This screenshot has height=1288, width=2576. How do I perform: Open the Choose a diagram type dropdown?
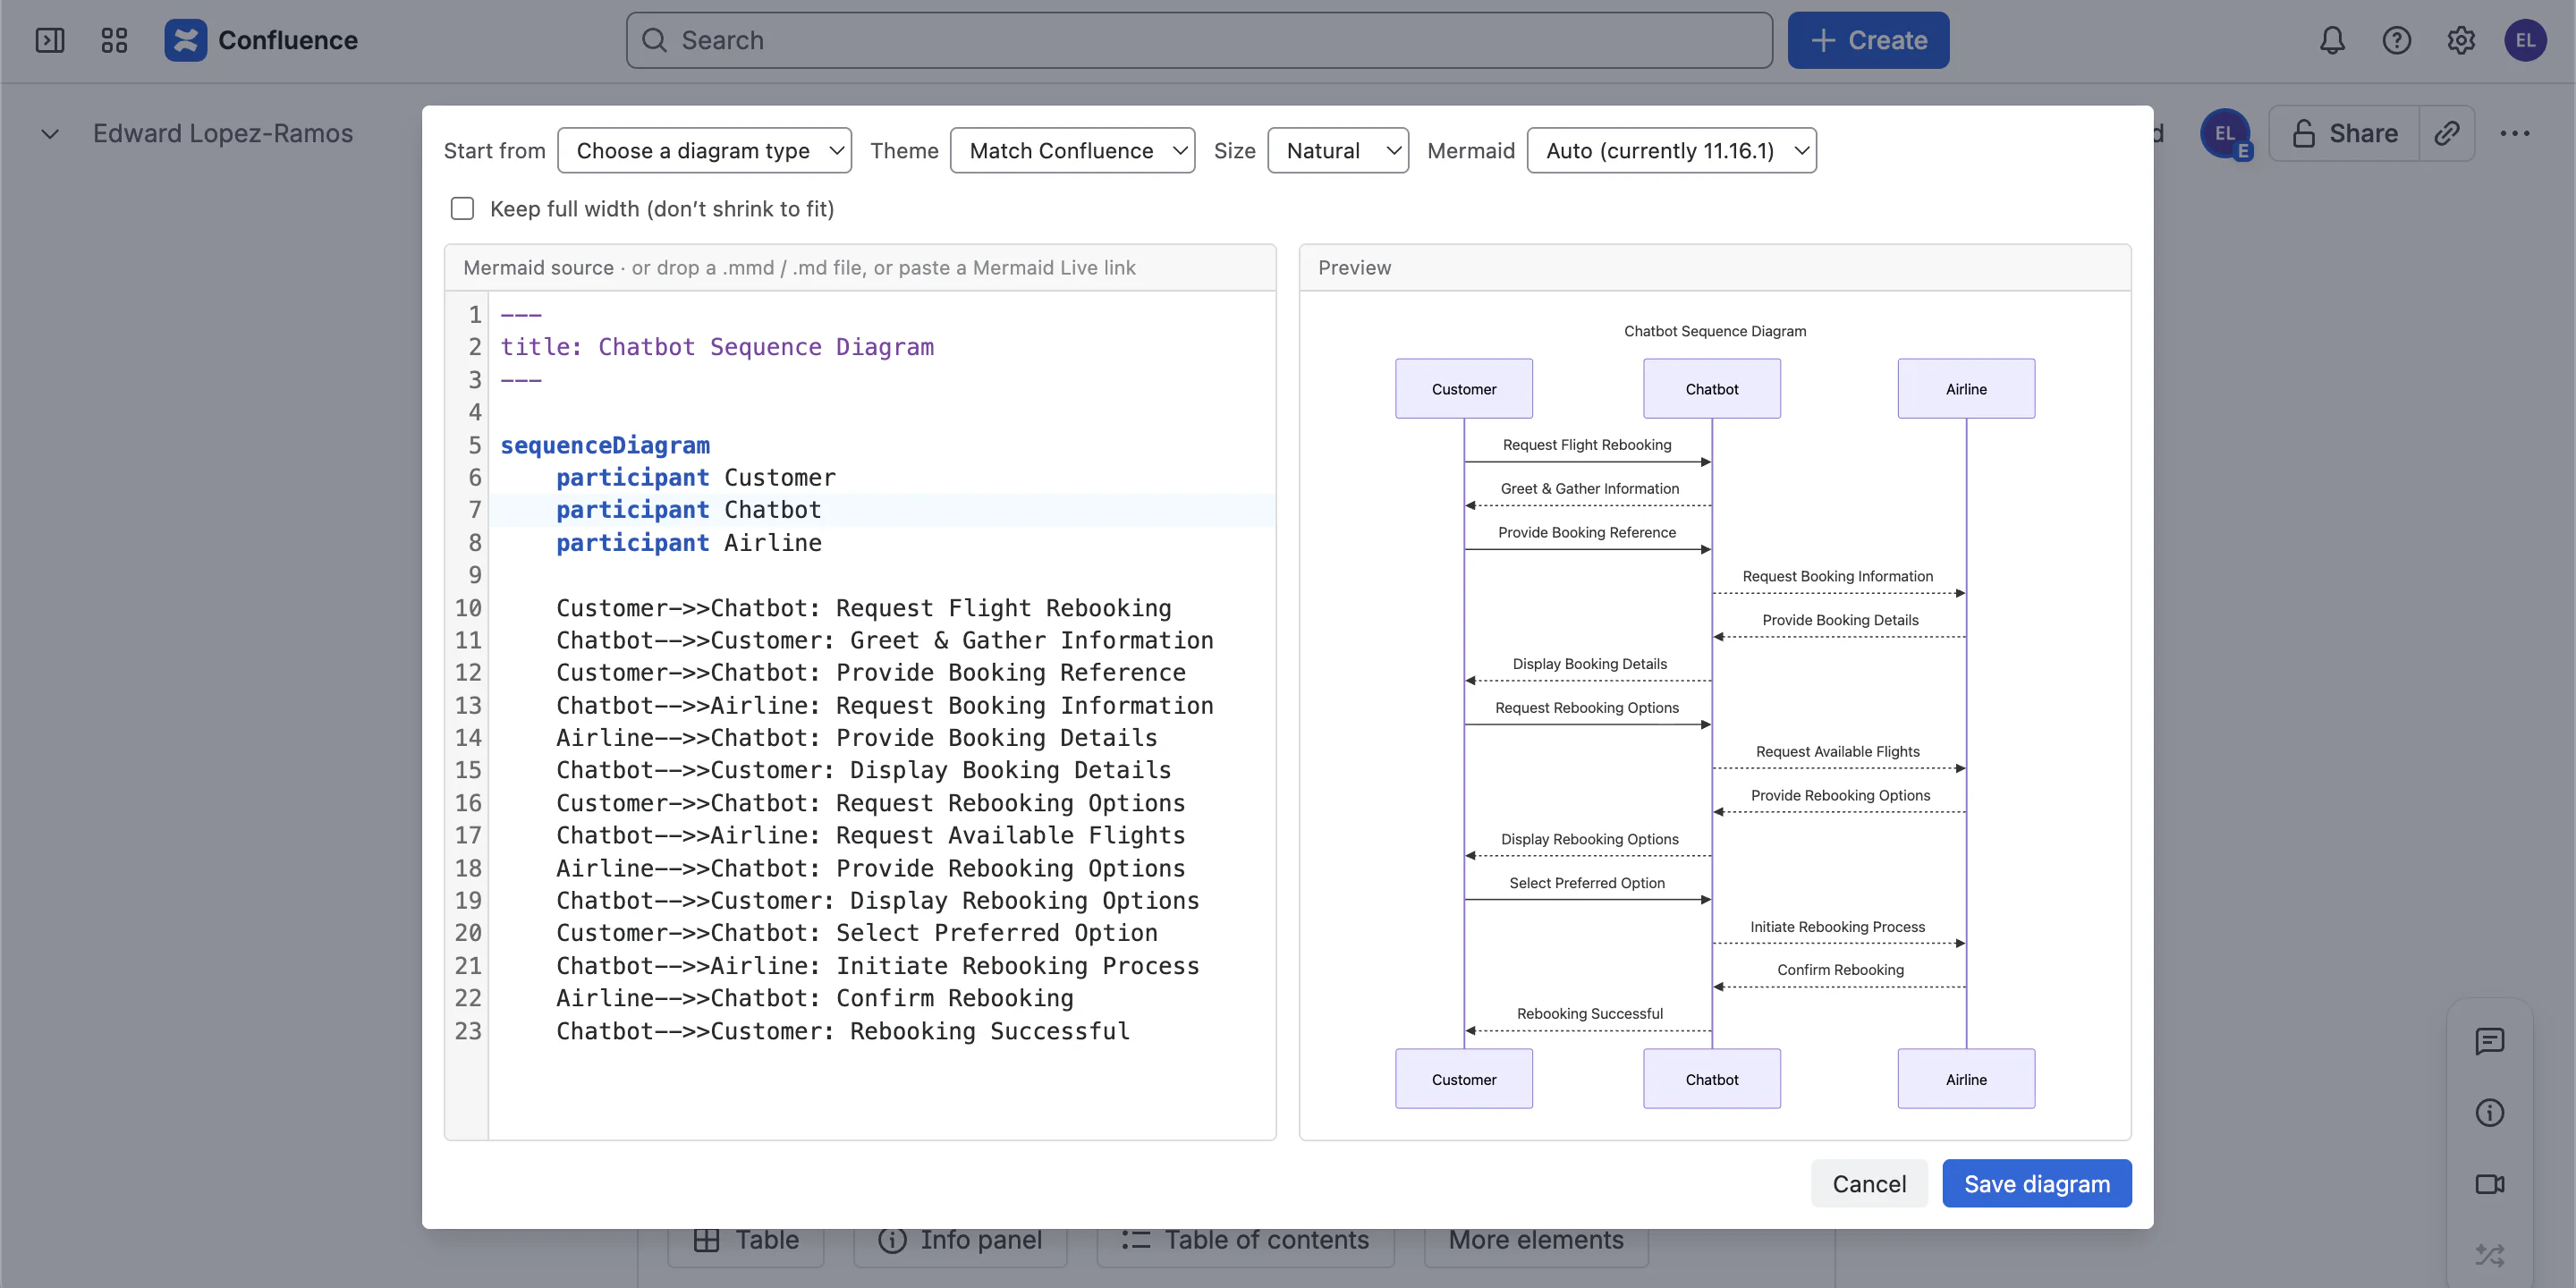pyautogui.click(x=704, y=150)
